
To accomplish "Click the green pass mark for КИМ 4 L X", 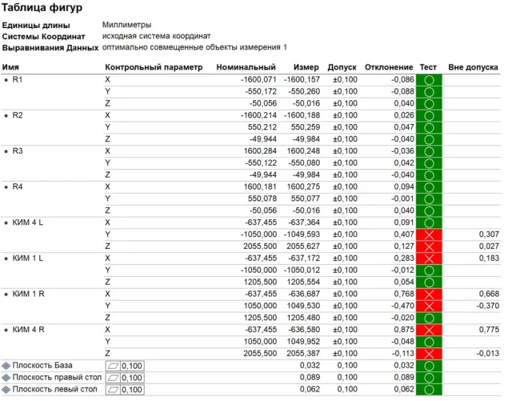I will (429, 223).
